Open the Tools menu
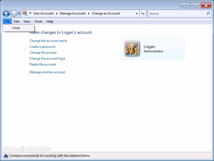The height and width of the screenshot is (161, 214). point(38,21)
